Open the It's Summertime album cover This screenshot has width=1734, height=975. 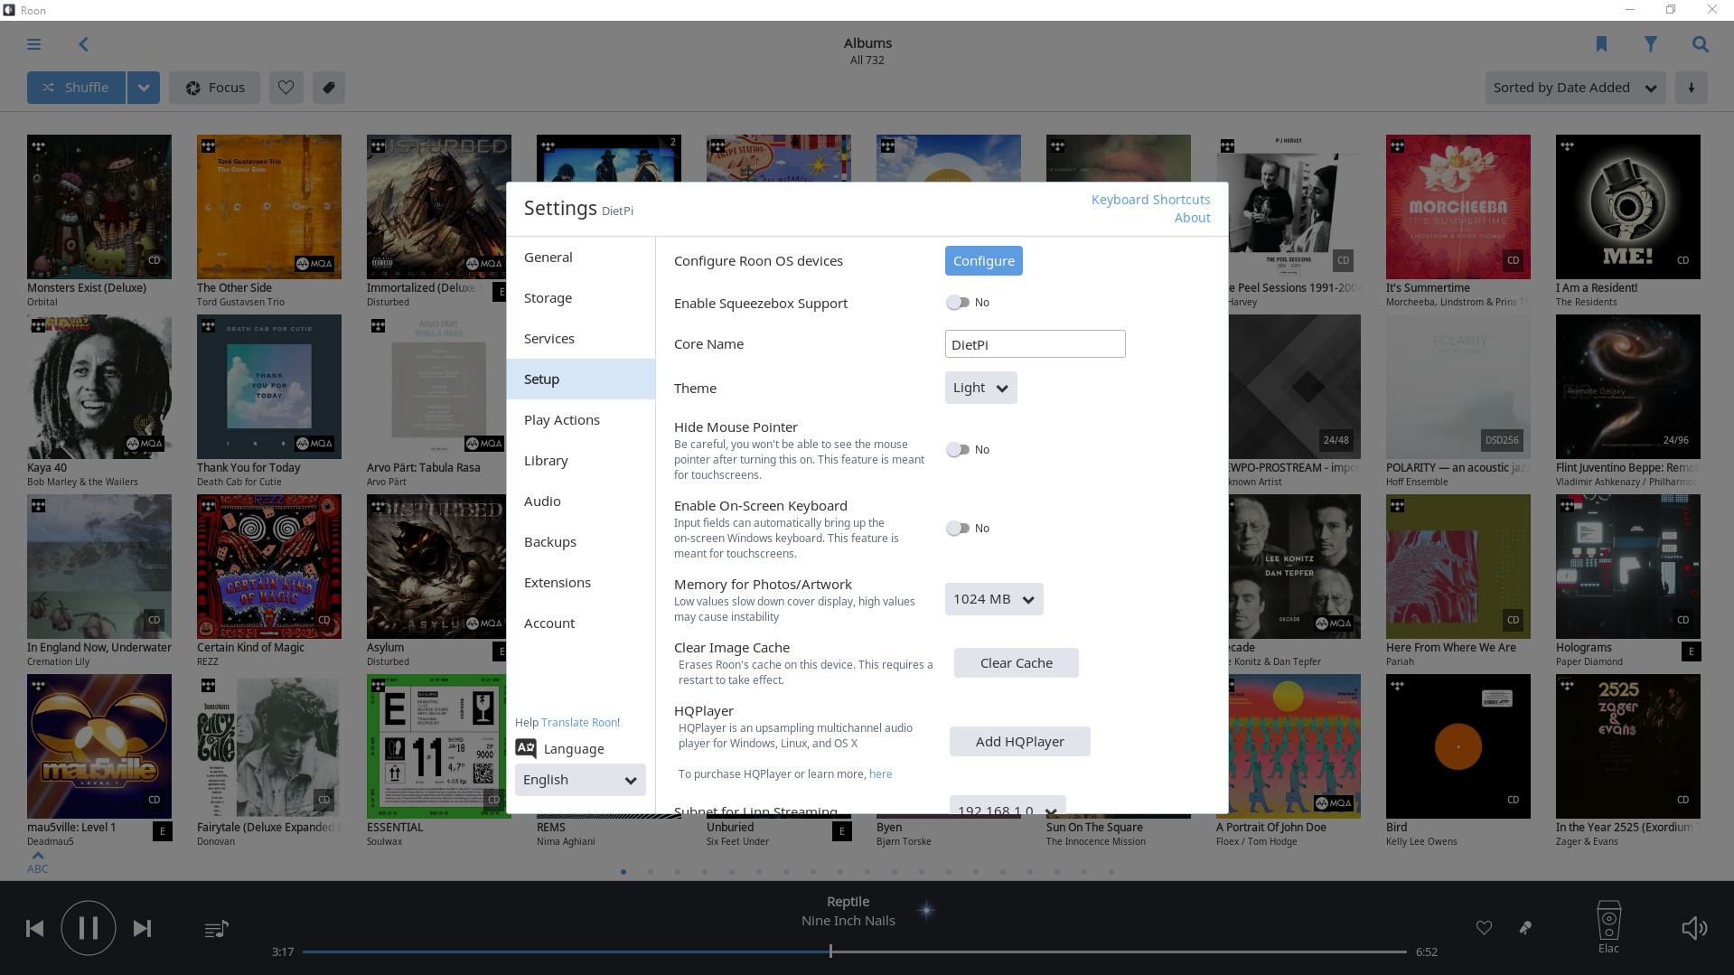point(1457,207)
